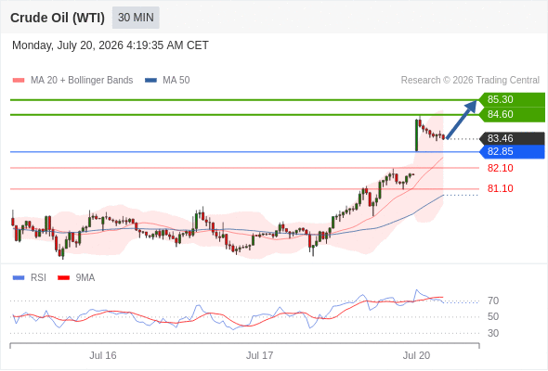Click the red 82.10 support label

pos(500,168)
